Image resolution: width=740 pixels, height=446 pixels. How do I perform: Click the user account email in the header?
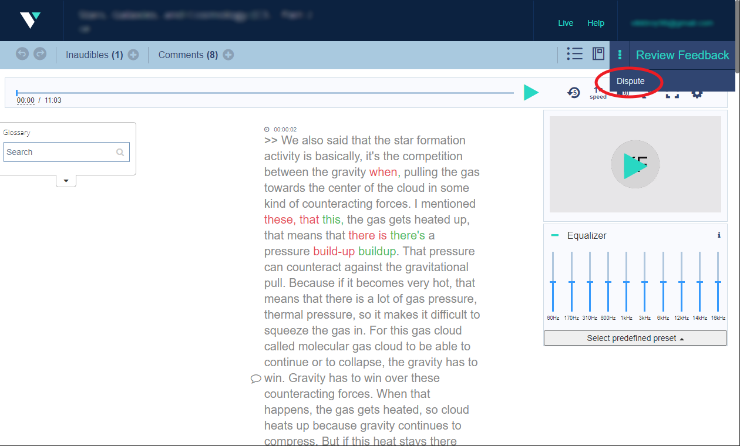[672, 23]
